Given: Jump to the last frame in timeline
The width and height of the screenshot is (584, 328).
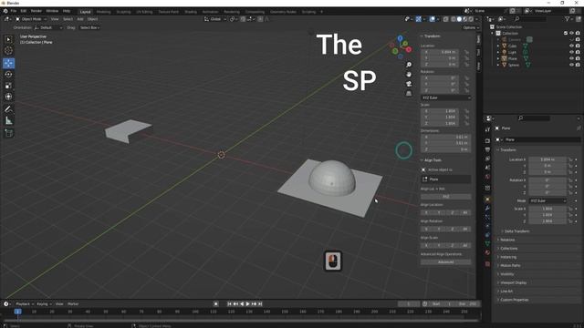Looking at the screenshot, I should coord(260,304).
